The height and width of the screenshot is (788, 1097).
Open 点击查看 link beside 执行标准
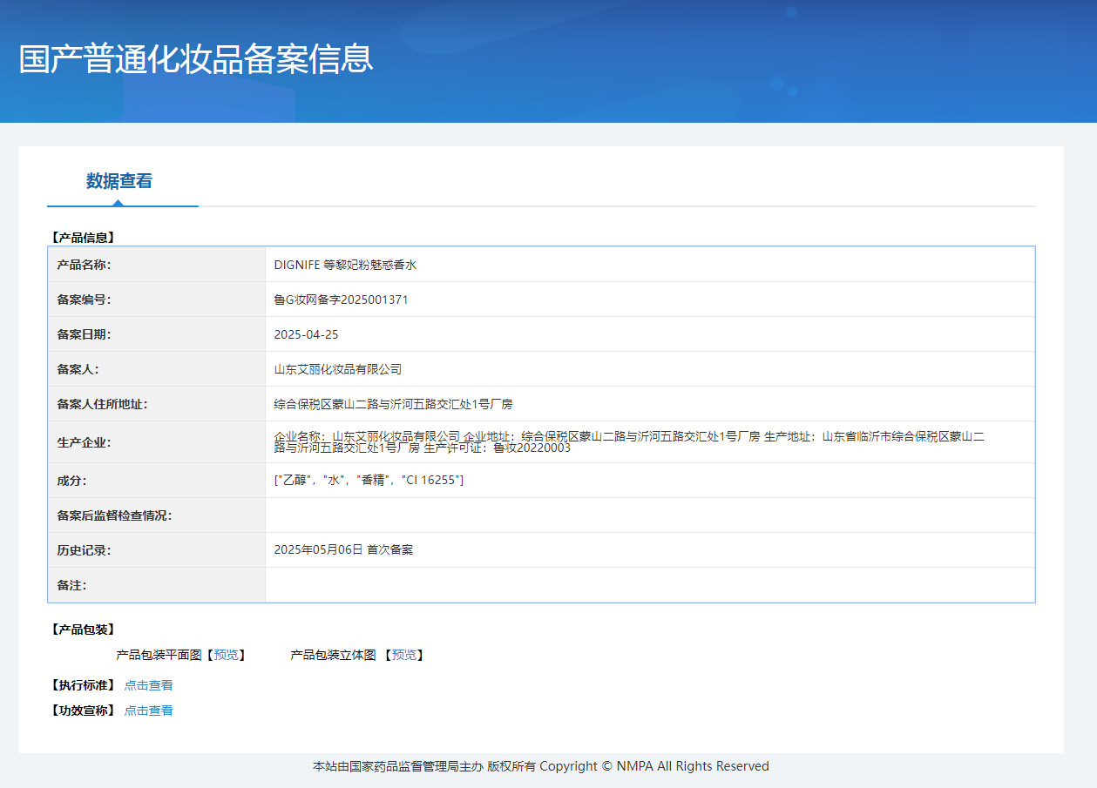(x=148, y=685)
